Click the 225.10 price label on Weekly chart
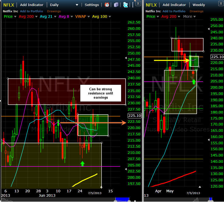224x203 pixels. click(217, 57)
